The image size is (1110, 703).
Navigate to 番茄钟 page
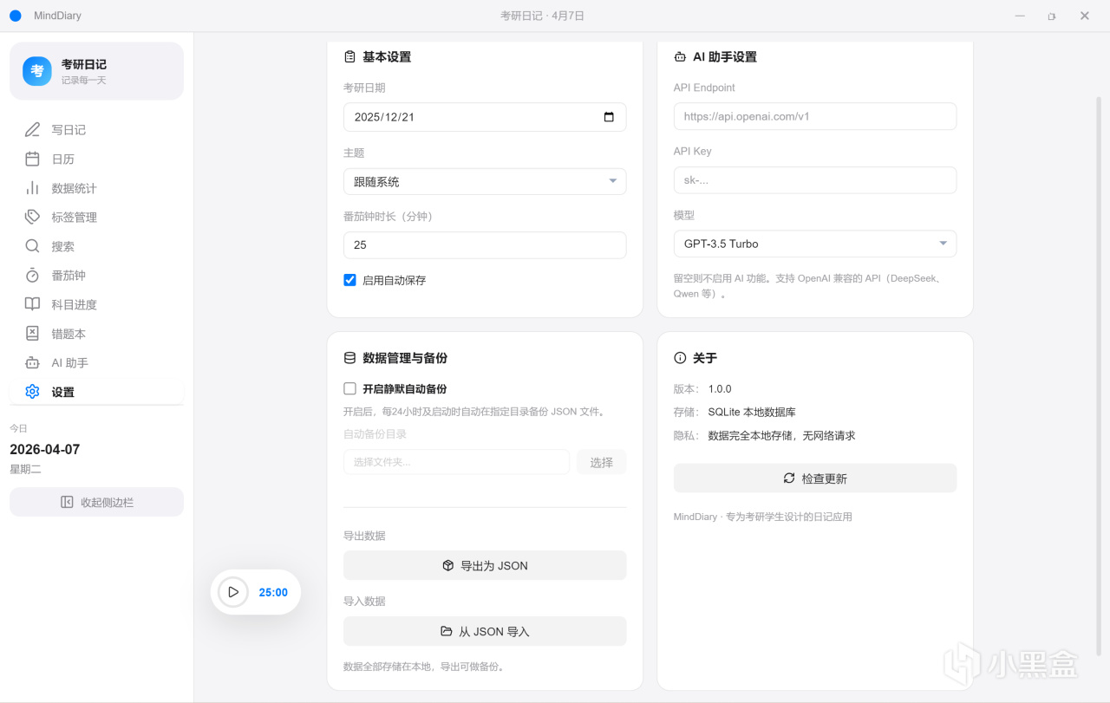(x=96, y=275)
